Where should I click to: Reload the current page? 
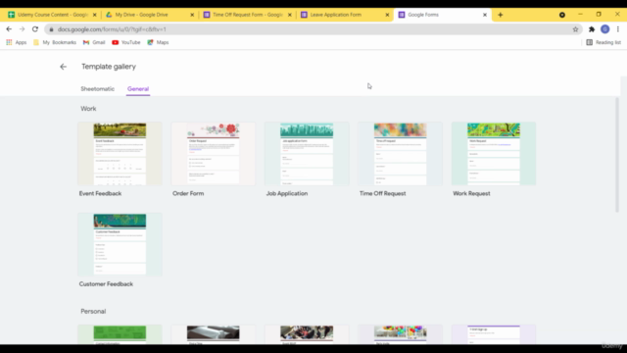pos(35,29)
